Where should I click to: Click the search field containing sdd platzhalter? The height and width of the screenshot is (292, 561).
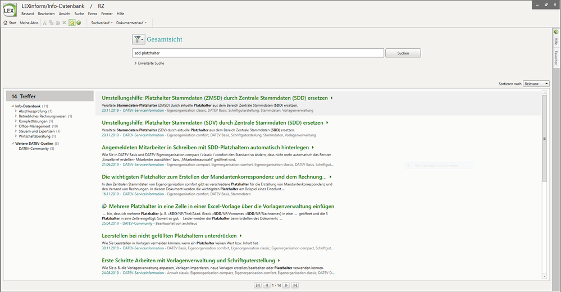(258, 53)
